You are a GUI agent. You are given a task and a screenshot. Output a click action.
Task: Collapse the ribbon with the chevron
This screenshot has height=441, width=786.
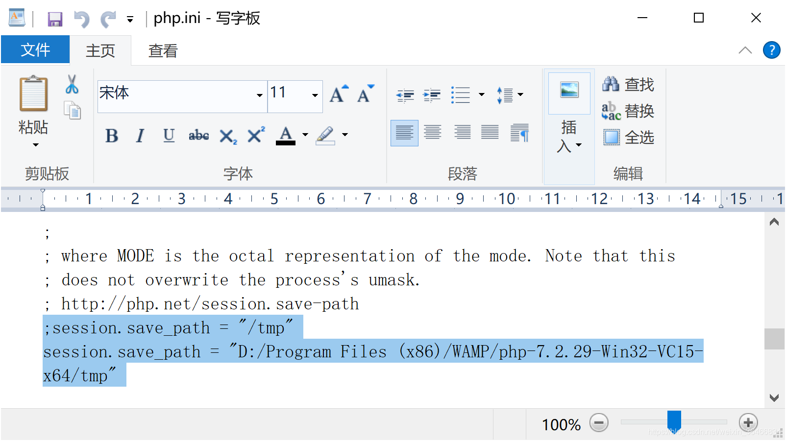tap(745, 50)
